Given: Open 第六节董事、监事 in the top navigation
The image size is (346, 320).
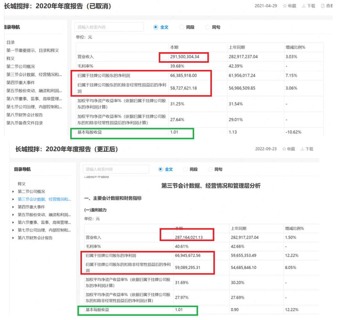Looking at the screenshot, I should pos(34,99).
